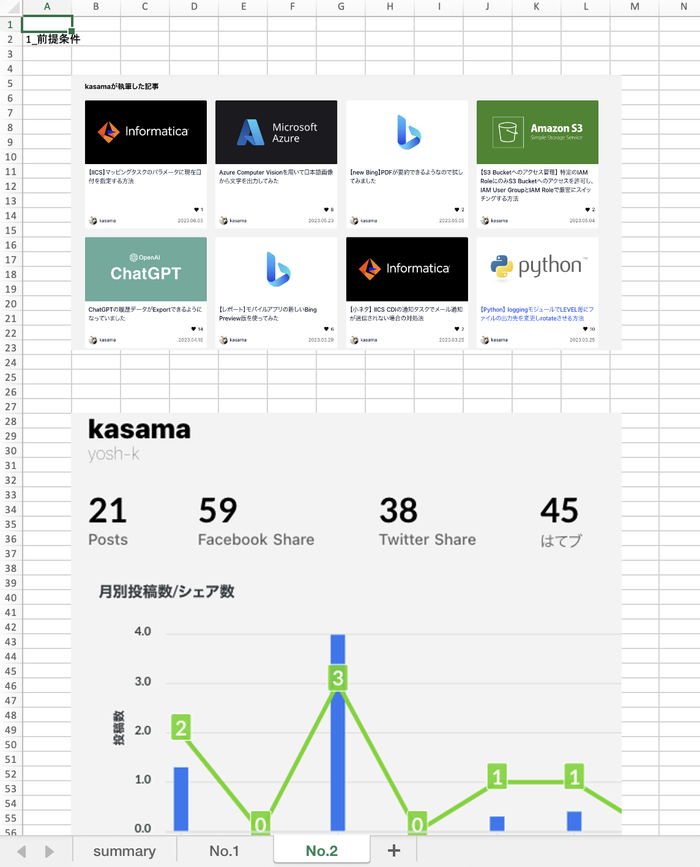The width and height of the screenshot is (700, 867).
Task: Open the Python logging article link
Action: [x=537, y=313]
